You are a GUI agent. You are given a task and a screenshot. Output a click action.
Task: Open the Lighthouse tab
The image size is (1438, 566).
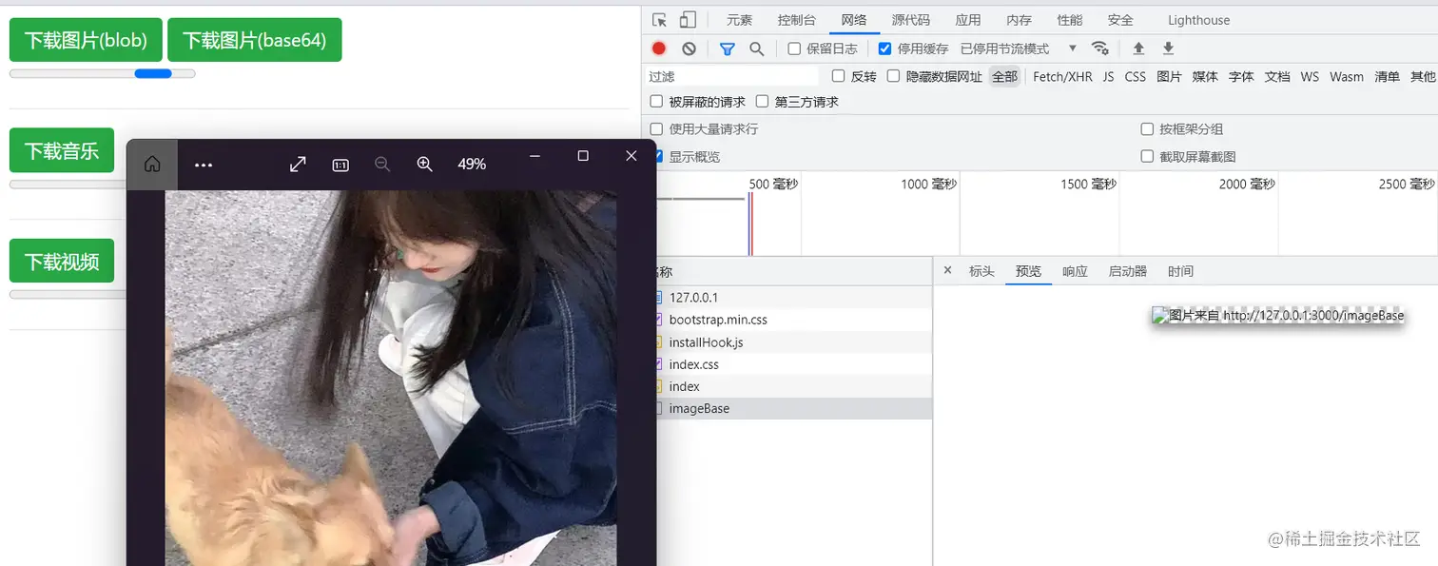[1198, 20]
